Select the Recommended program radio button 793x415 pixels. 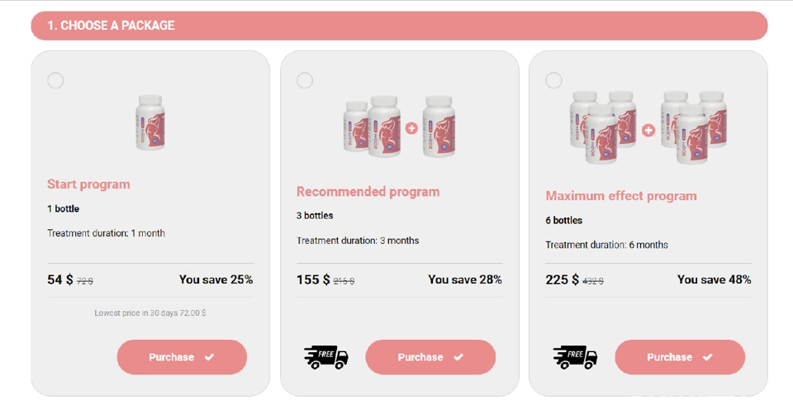pos(305,80)
